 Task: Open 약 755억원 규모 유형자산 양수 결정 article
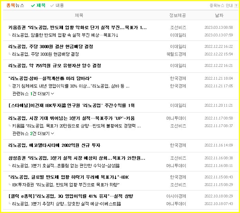click(x=55, y=65)
